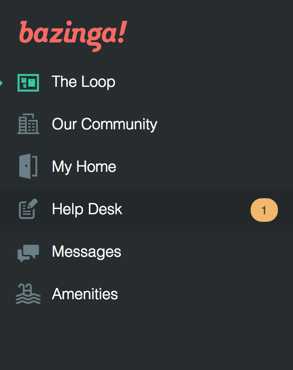293x370 pixels.
Task: Navigate to My Home text label
Action: point(84,167)
